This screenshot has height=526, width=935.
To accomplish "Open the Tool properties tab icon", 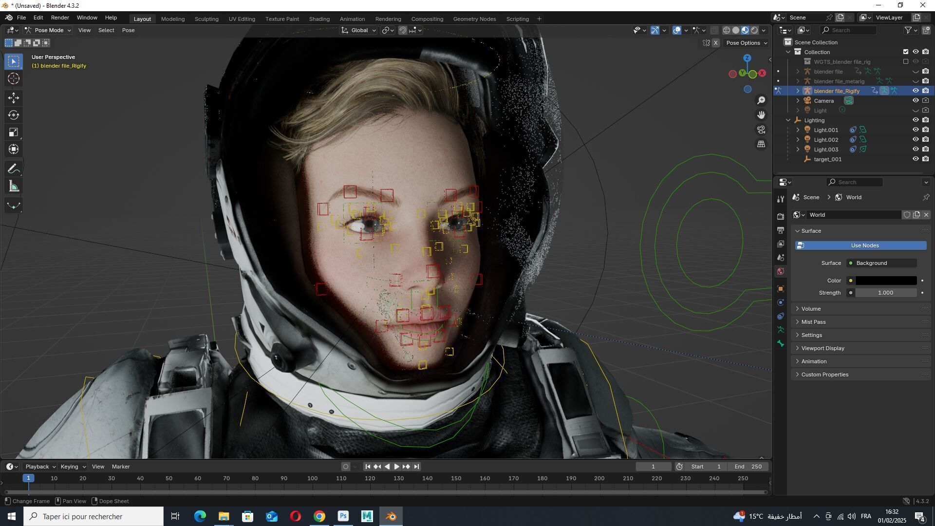I will (781, 199).
